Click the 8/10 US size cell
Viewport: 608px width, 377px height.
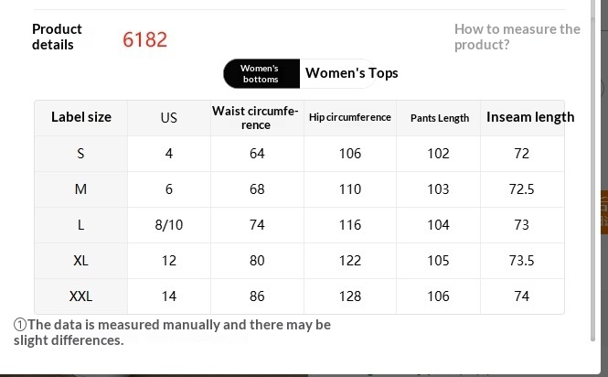coord(169,224)
